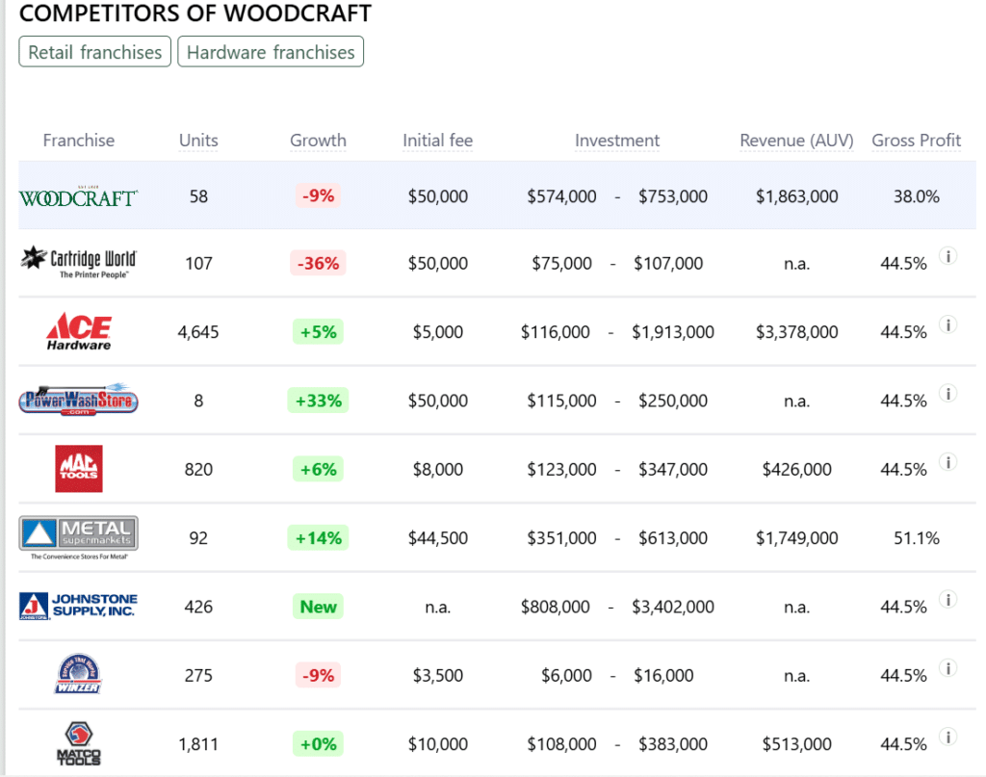Click the Growth column header
The width and height of the screenshot is (986, 777).
click(318, 141)
